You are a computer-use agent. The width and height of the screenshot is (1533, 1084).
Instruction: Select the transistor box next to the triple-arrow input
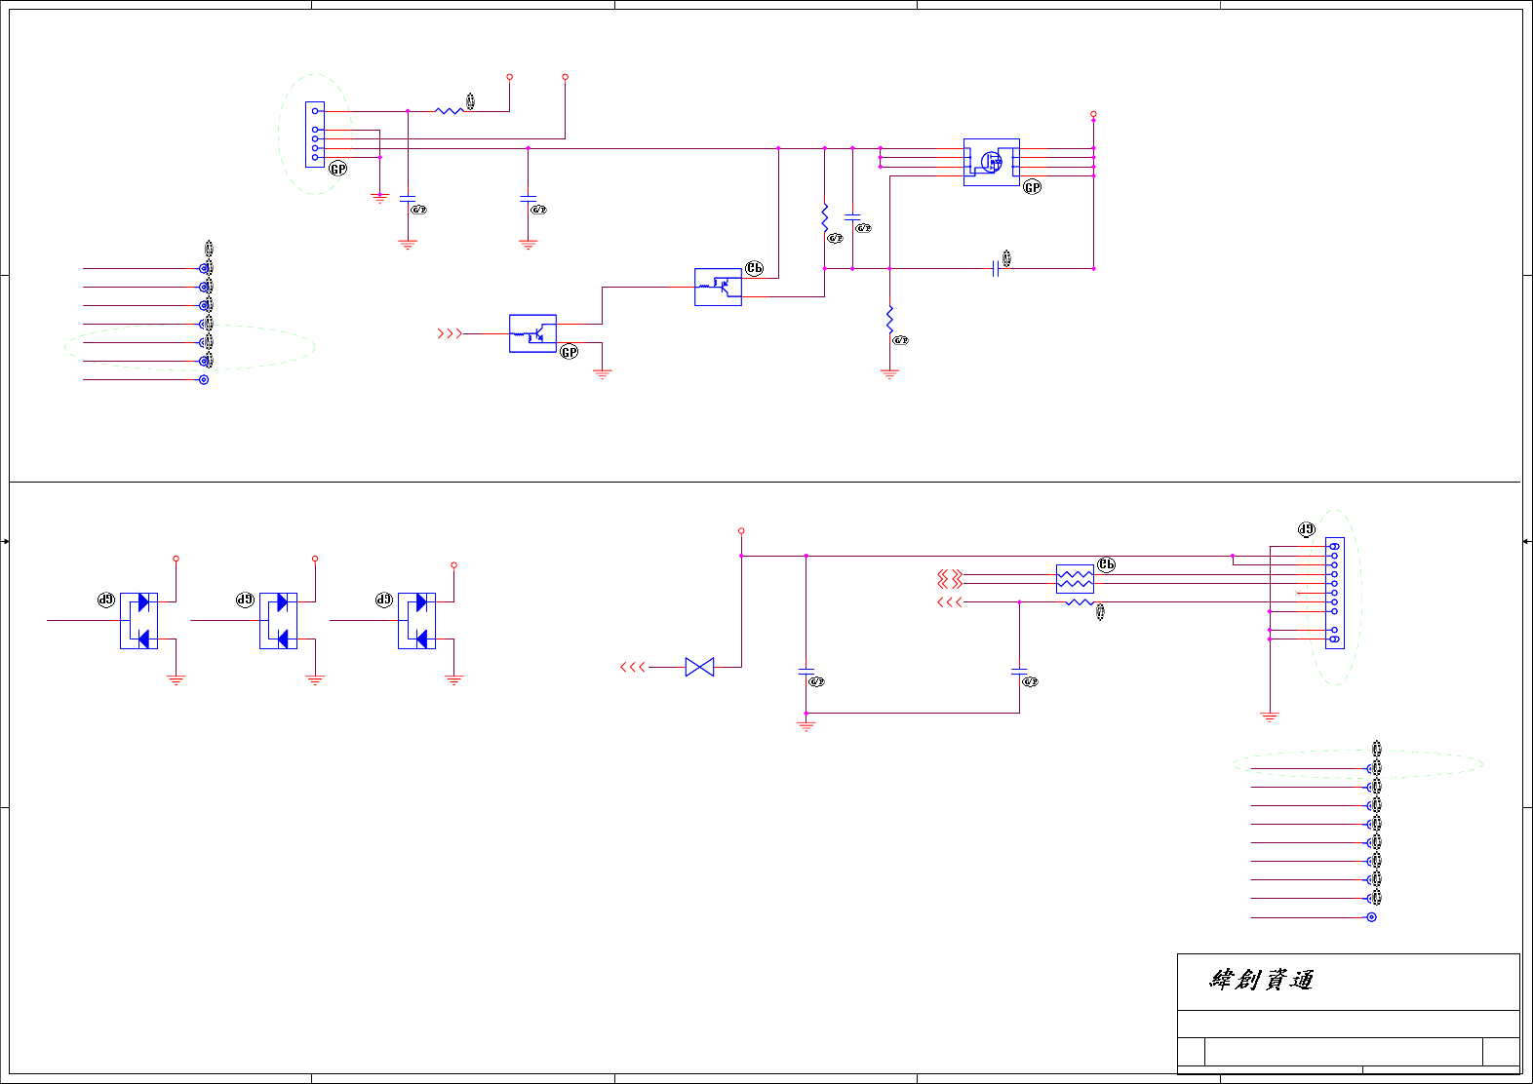point(532,333)
